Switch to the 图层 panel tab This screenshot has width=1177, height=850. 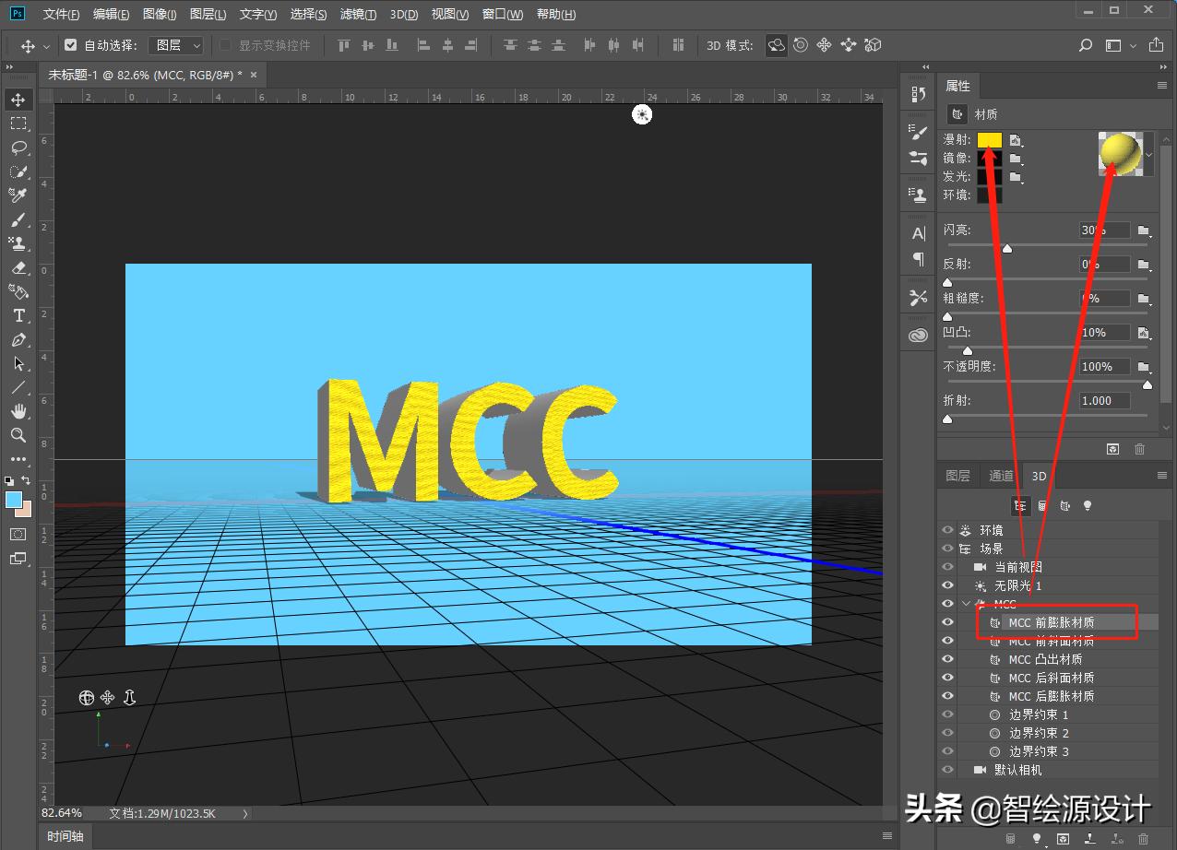[957, 476]
